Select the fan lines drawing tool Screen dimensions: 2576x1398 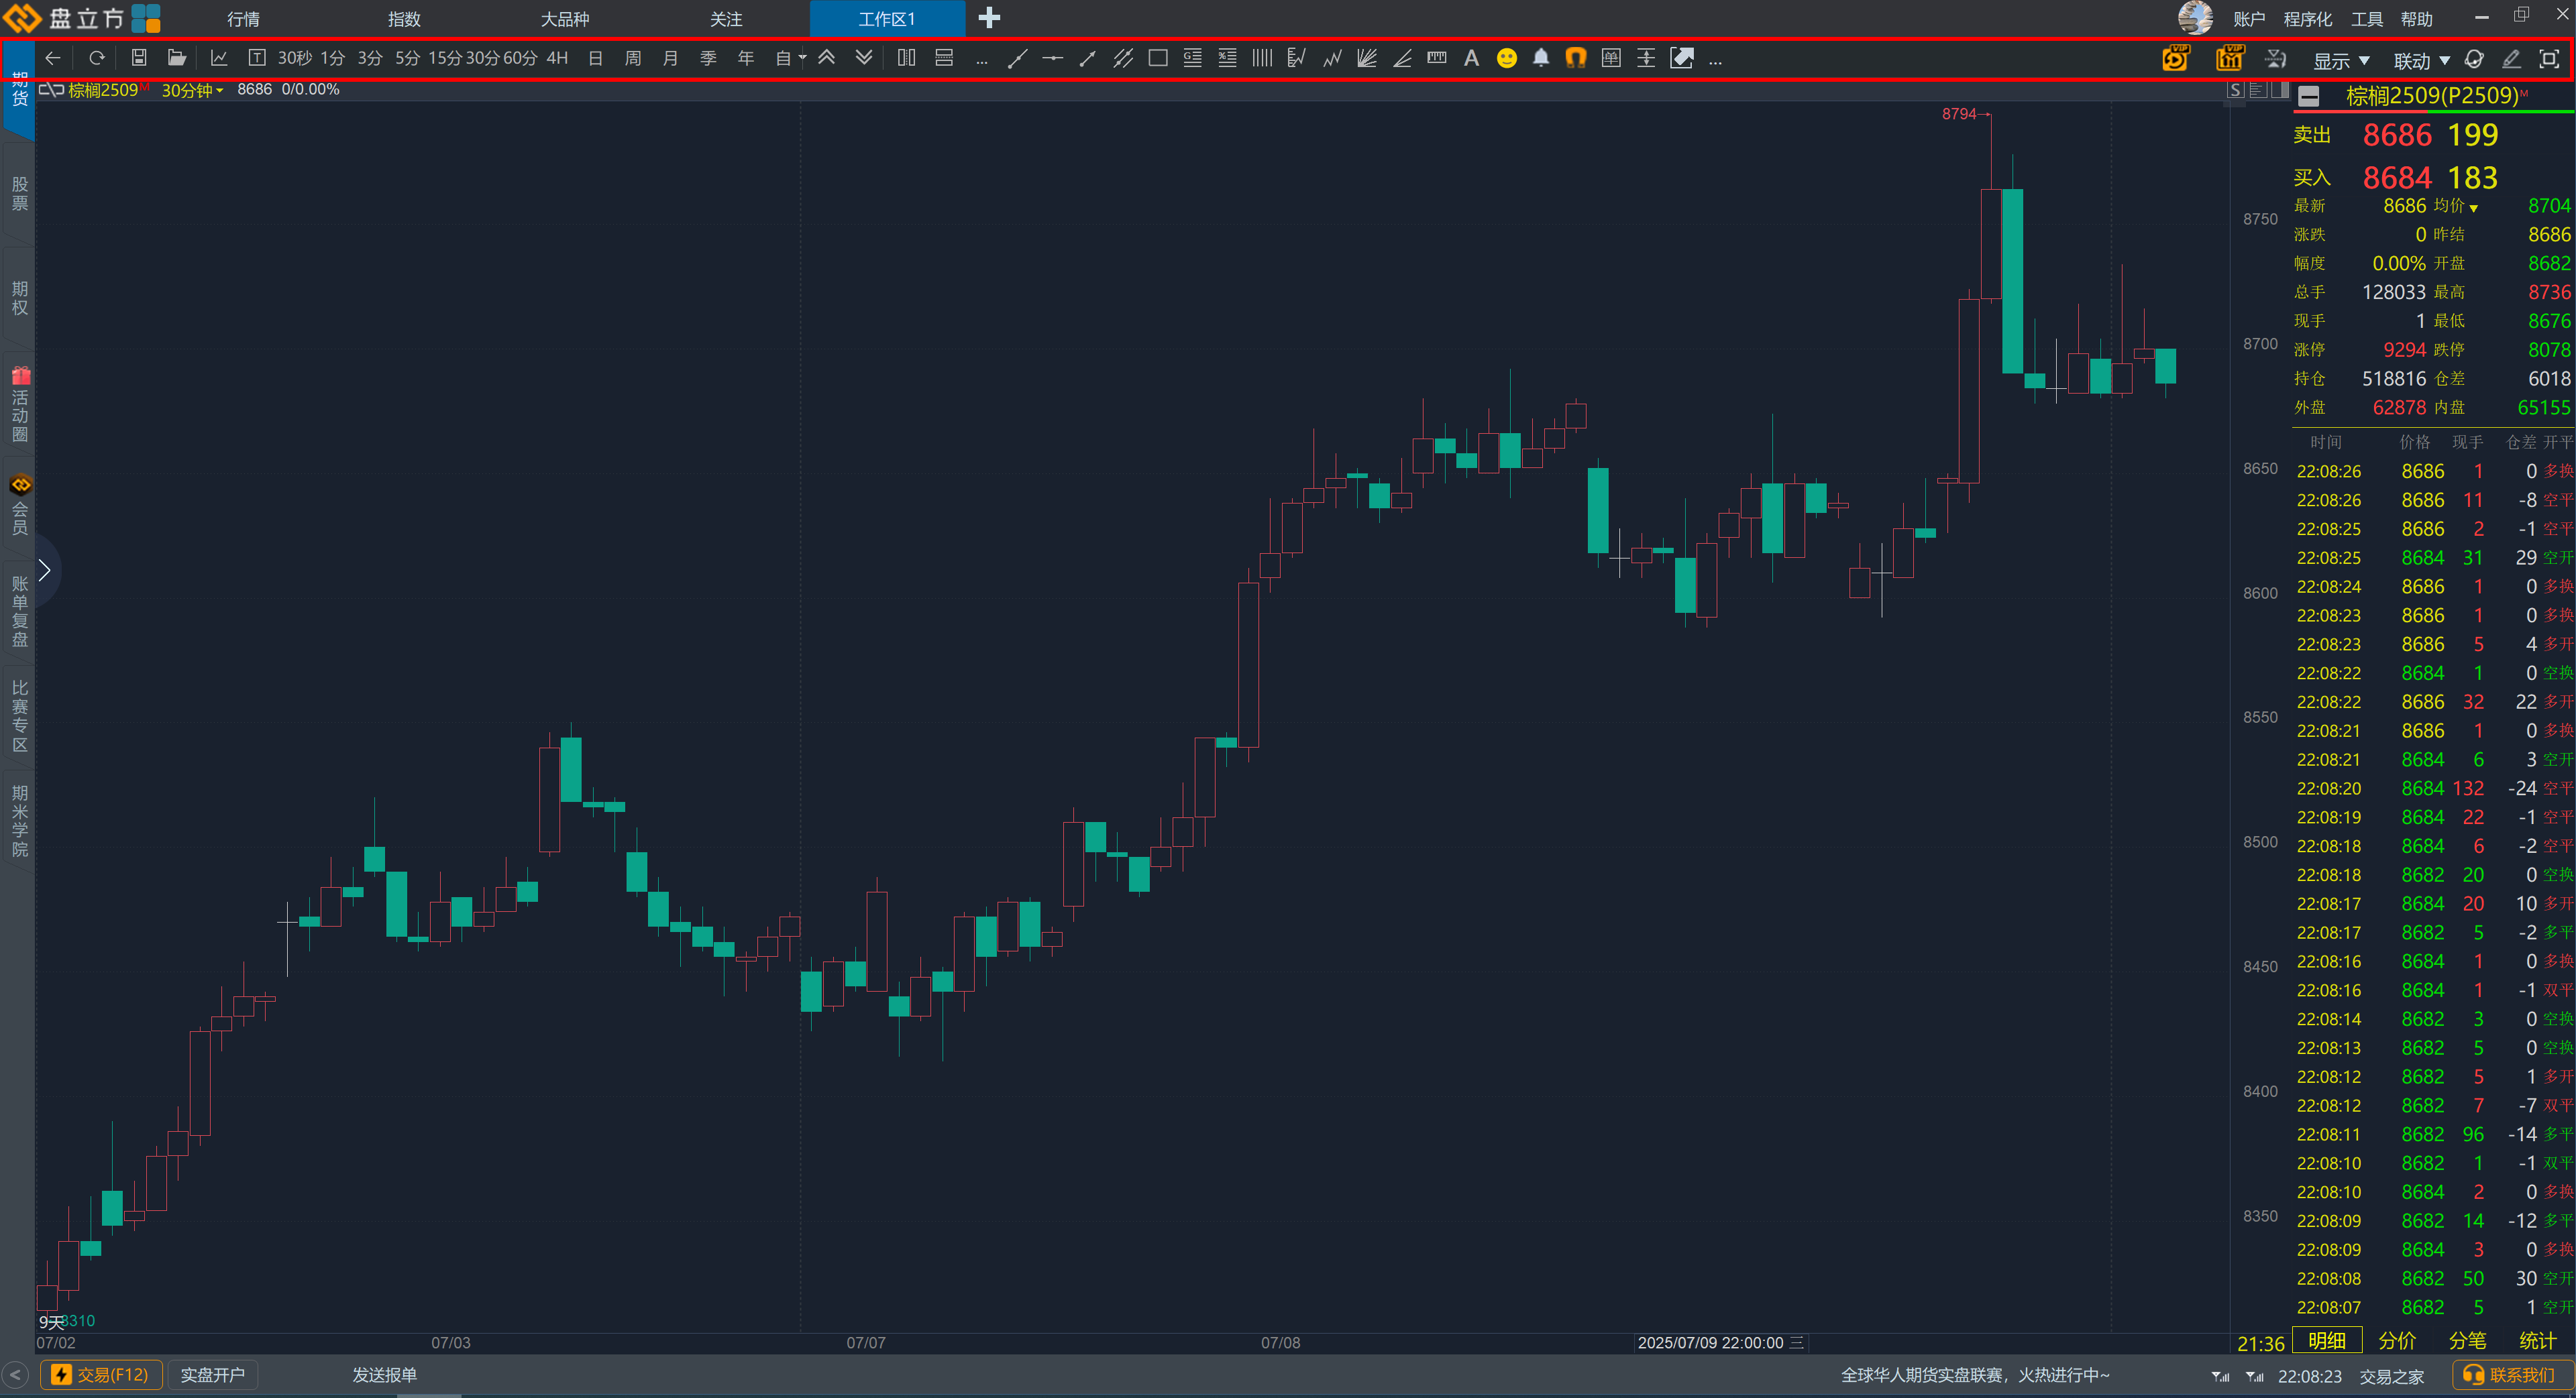click(1367, 59)
